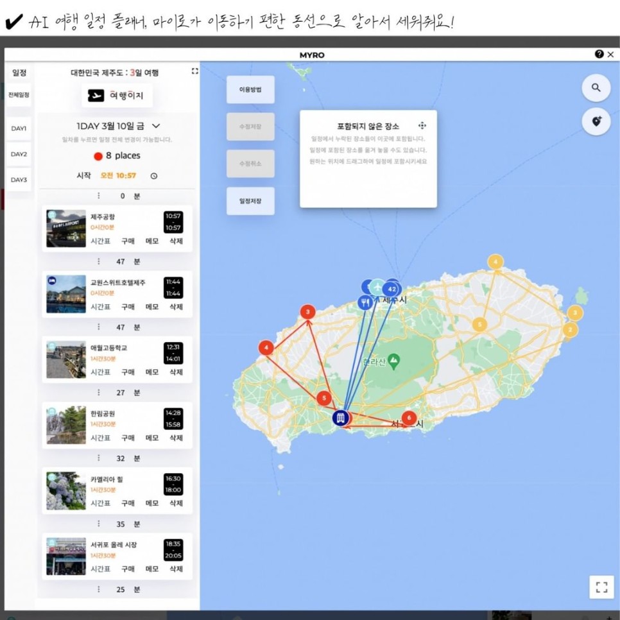Expand the 1DAY 3월 10일 금 dropdown

(156, 126)
